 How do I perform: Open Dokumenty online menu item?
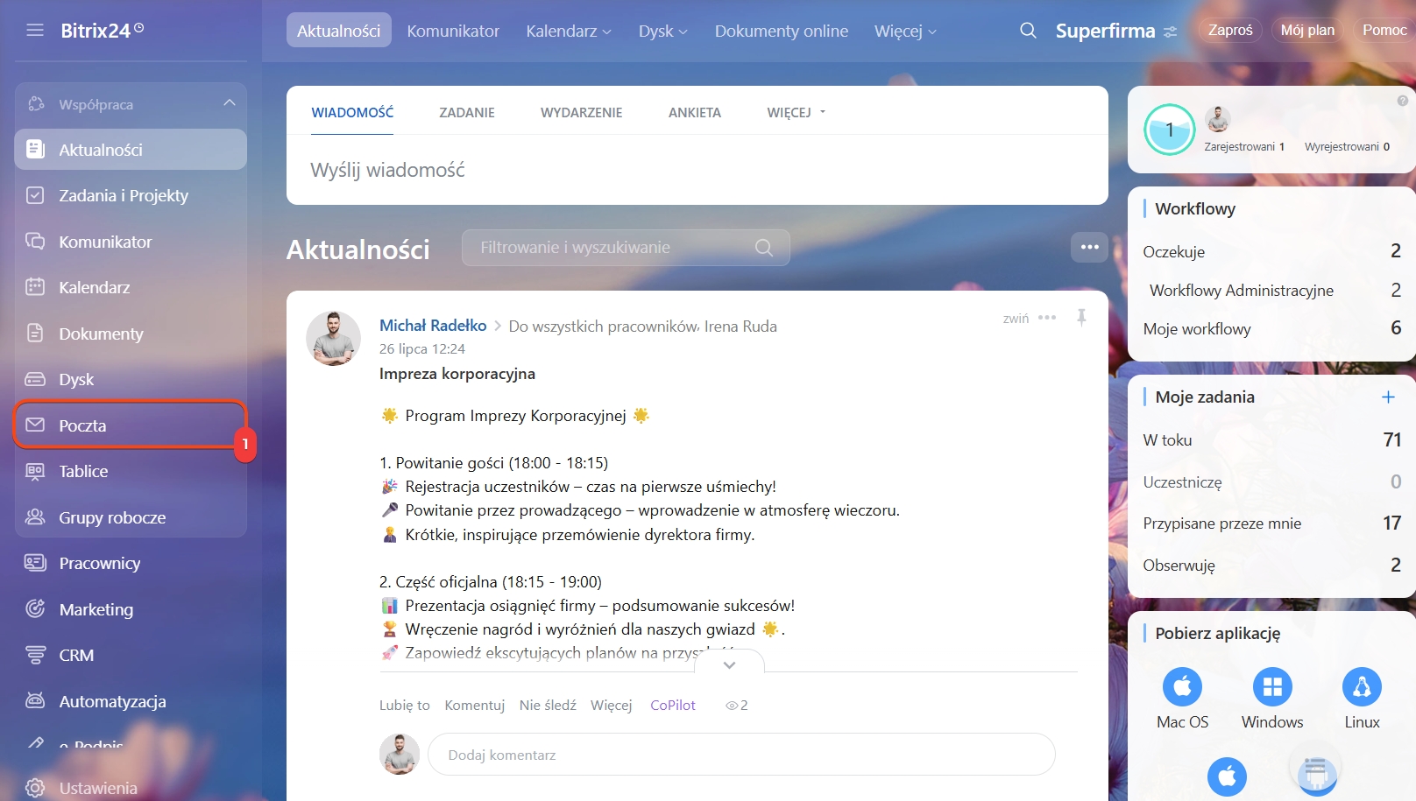point(781,31)
